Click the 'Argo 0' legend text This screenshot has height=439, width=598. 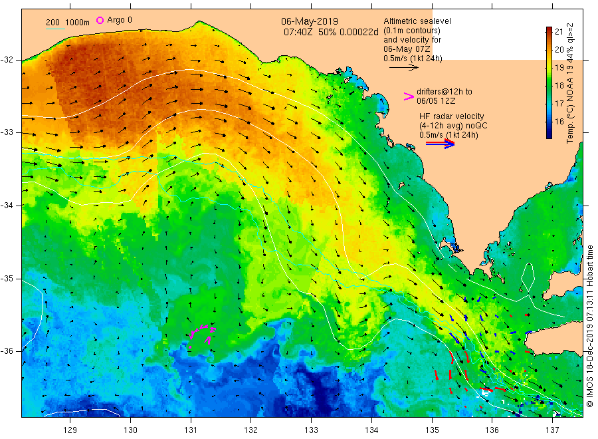pos(120,20)
